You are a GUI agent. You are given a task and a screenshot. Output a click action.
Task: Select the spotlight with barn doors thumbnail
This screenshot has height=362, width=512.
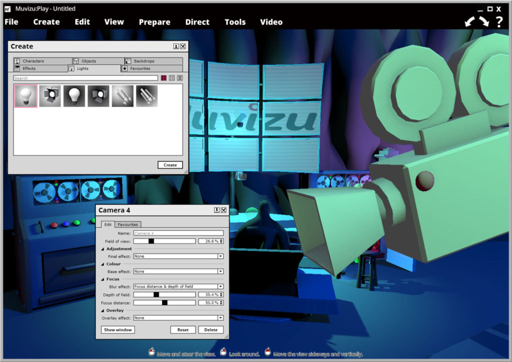point(49,95)
